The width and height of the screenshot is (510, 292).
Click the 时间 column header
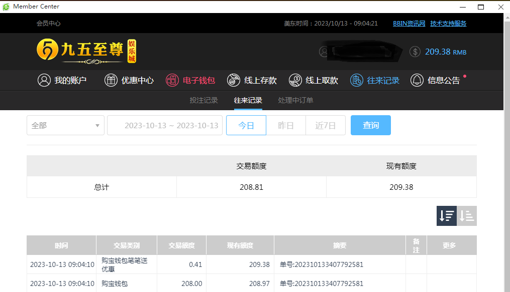(61, 245)
